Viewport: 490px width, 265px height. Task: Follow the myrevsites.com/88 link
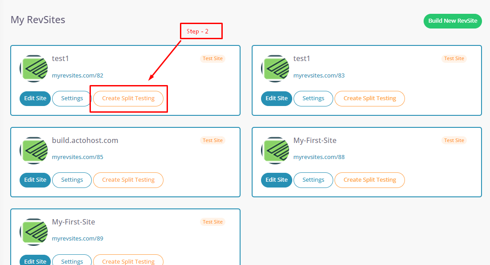coord(319,157)
